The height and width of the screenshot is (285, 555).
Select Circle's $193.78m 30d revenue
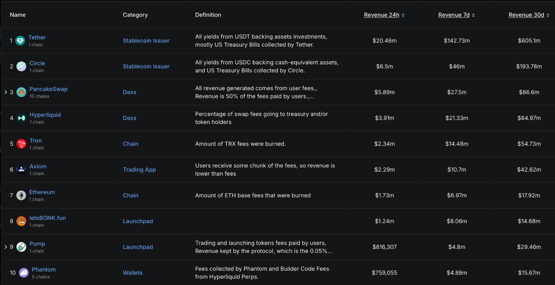tap(529, 66)
